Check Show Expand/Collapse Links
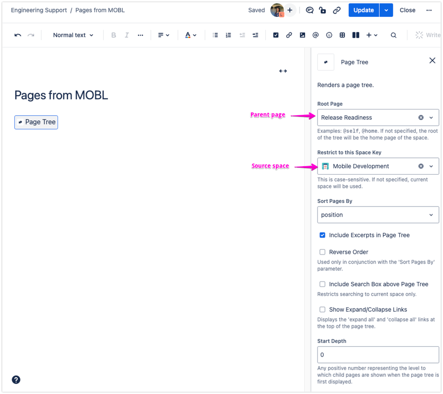This screenshot has width=443, height=394. 322,309
